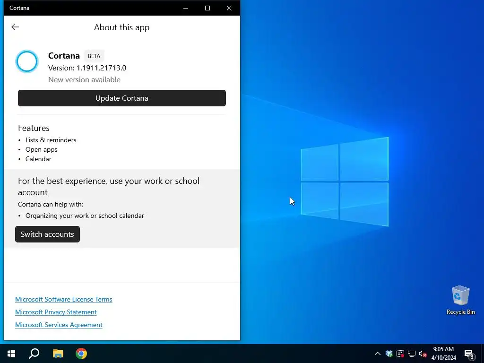Click the Calendar feature item

tap(38, 159)
